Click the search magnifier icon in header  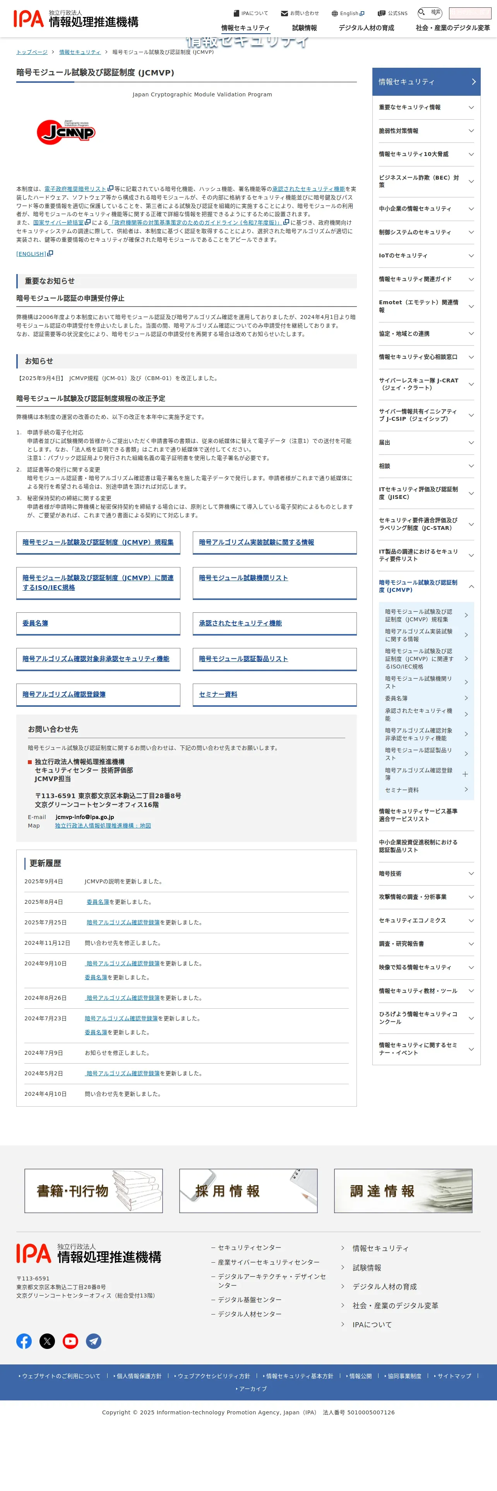422,12
